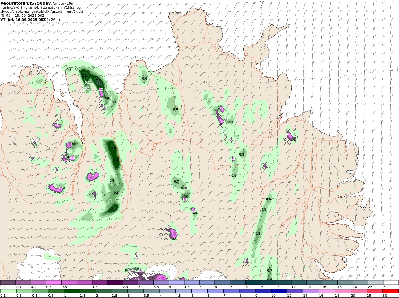Click the Veðurstofan/IS750dev title text

[x=26, y=3]
